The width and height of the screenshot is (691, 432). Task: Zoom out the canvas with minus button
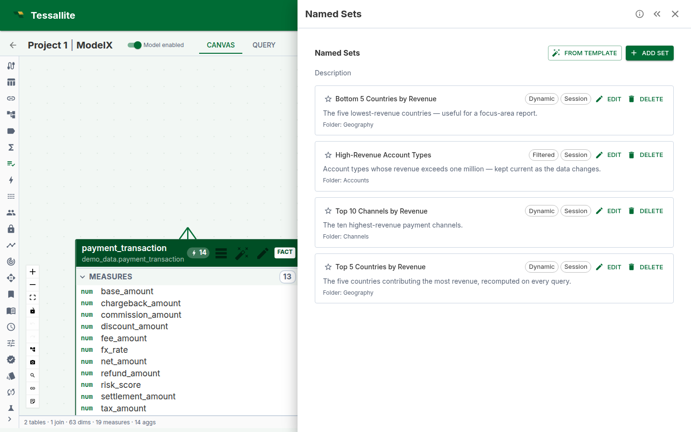[x=33, y=285]
